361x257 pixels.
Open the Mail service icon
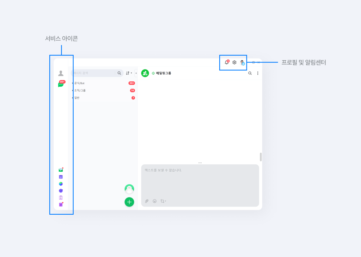(x=61, y=170)
